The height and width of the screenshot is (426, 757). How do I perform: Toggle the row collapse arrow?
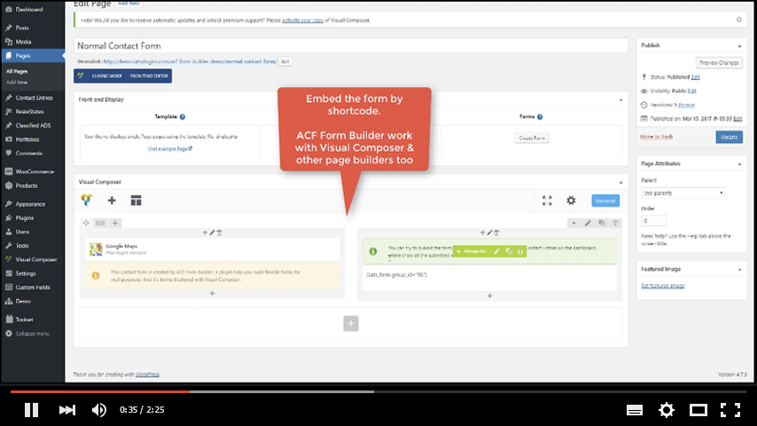pyautogui.click(x=574, y=223)
